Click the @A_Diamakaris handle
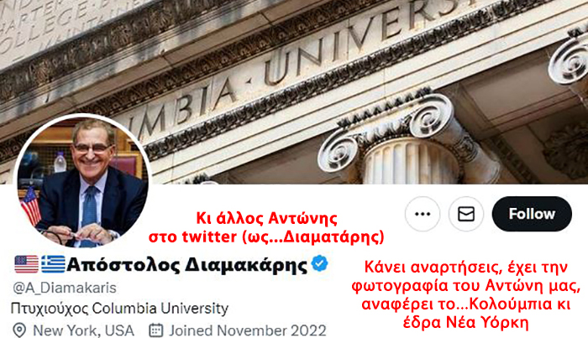The height and width of the screenshot is (338, 588). (x=65, y=288)
